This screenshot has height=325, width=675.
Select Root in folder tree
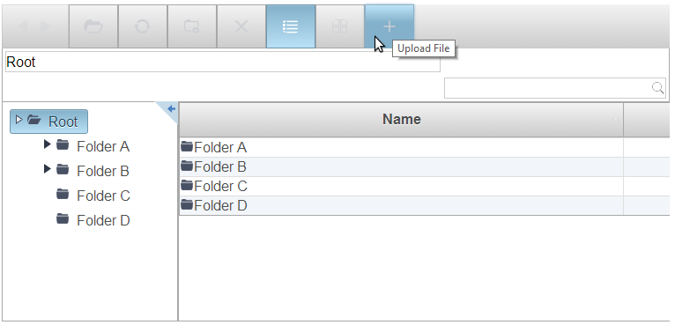[48, 122]
